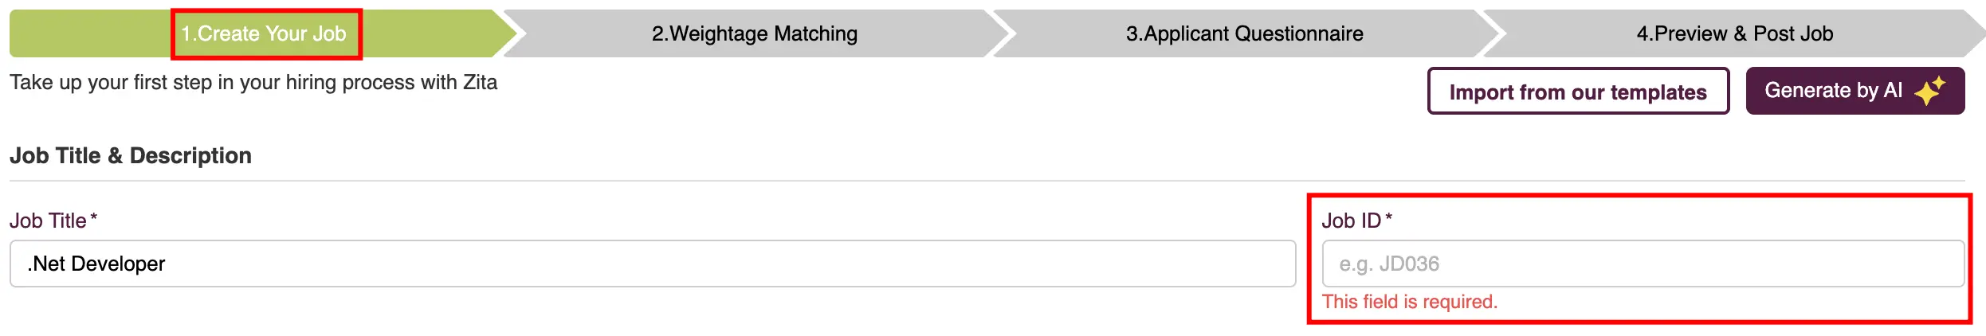Click on the 'e.g. JD036' placeholder text
1986x336 pixels.
pos(1389,264)
